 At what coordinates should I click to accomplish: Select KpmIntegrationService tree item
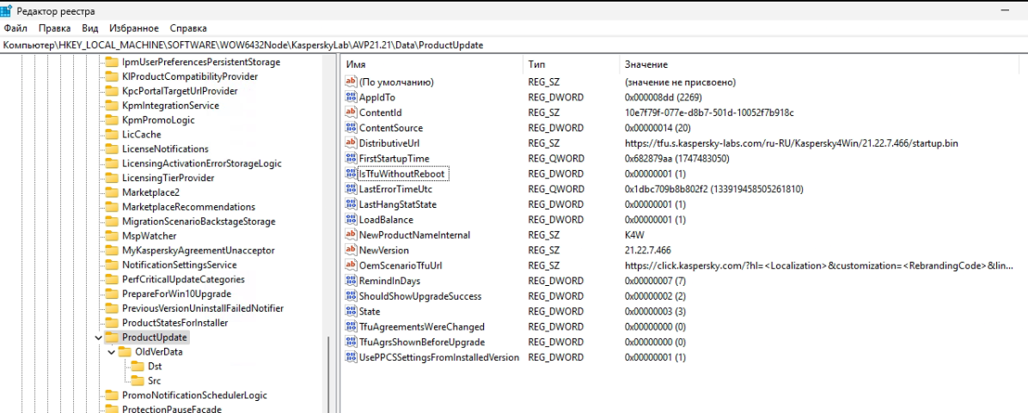(x=170, y=106)
